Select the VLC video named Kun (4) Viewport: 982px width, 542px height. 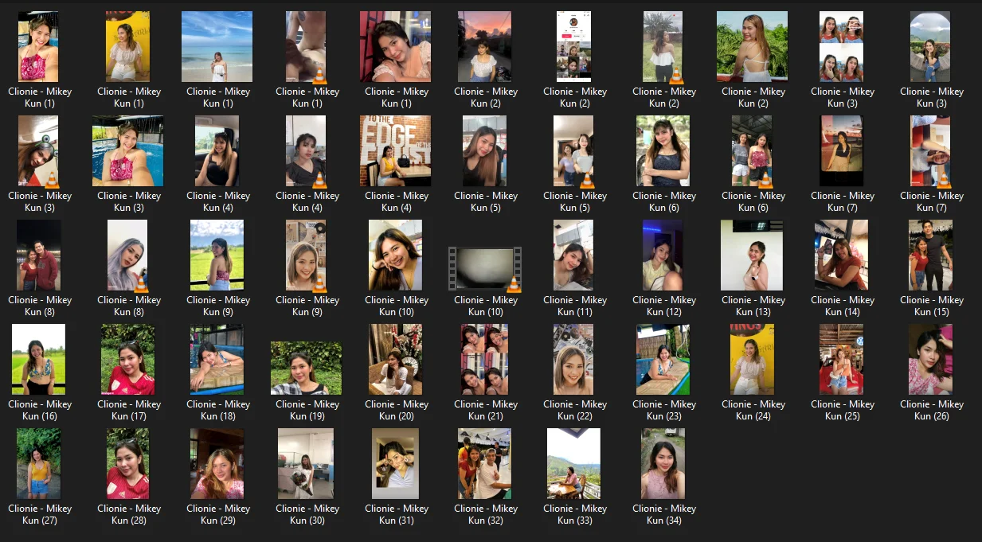(306, 151)
